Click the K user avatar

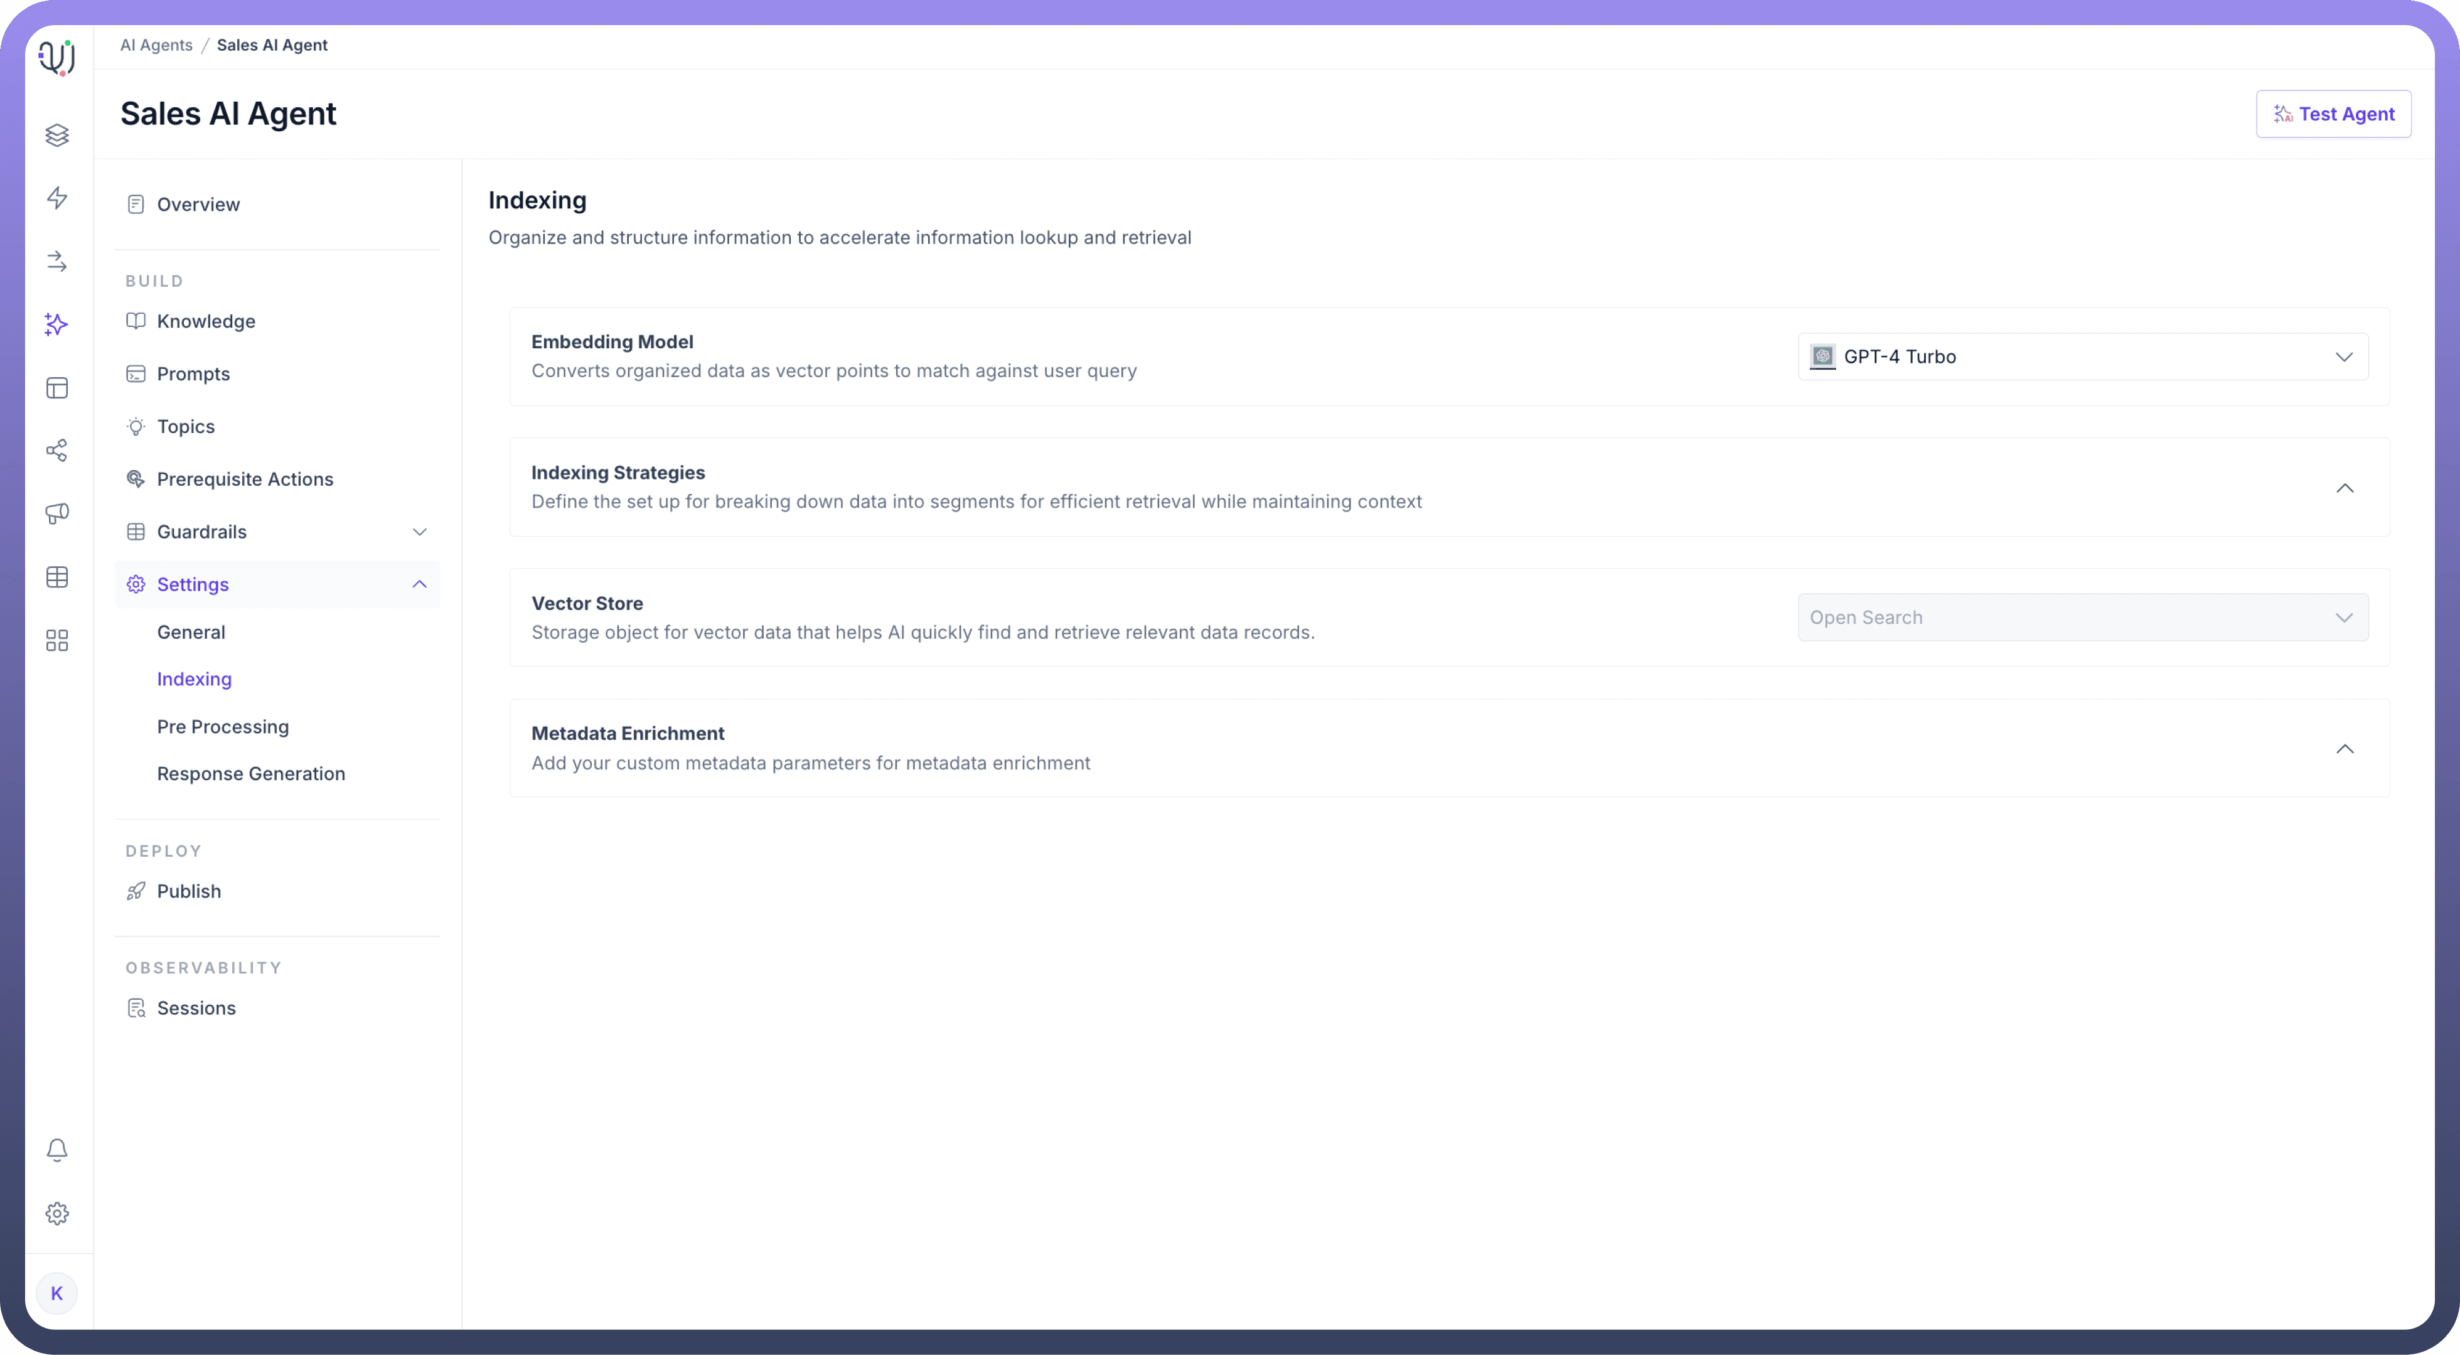tap(57, 1293)
